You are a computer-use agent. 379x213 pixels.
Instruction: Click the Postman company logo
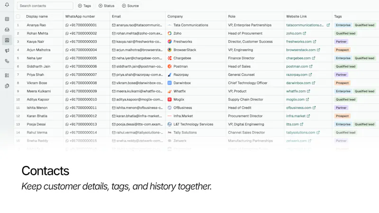pos(170,66)
